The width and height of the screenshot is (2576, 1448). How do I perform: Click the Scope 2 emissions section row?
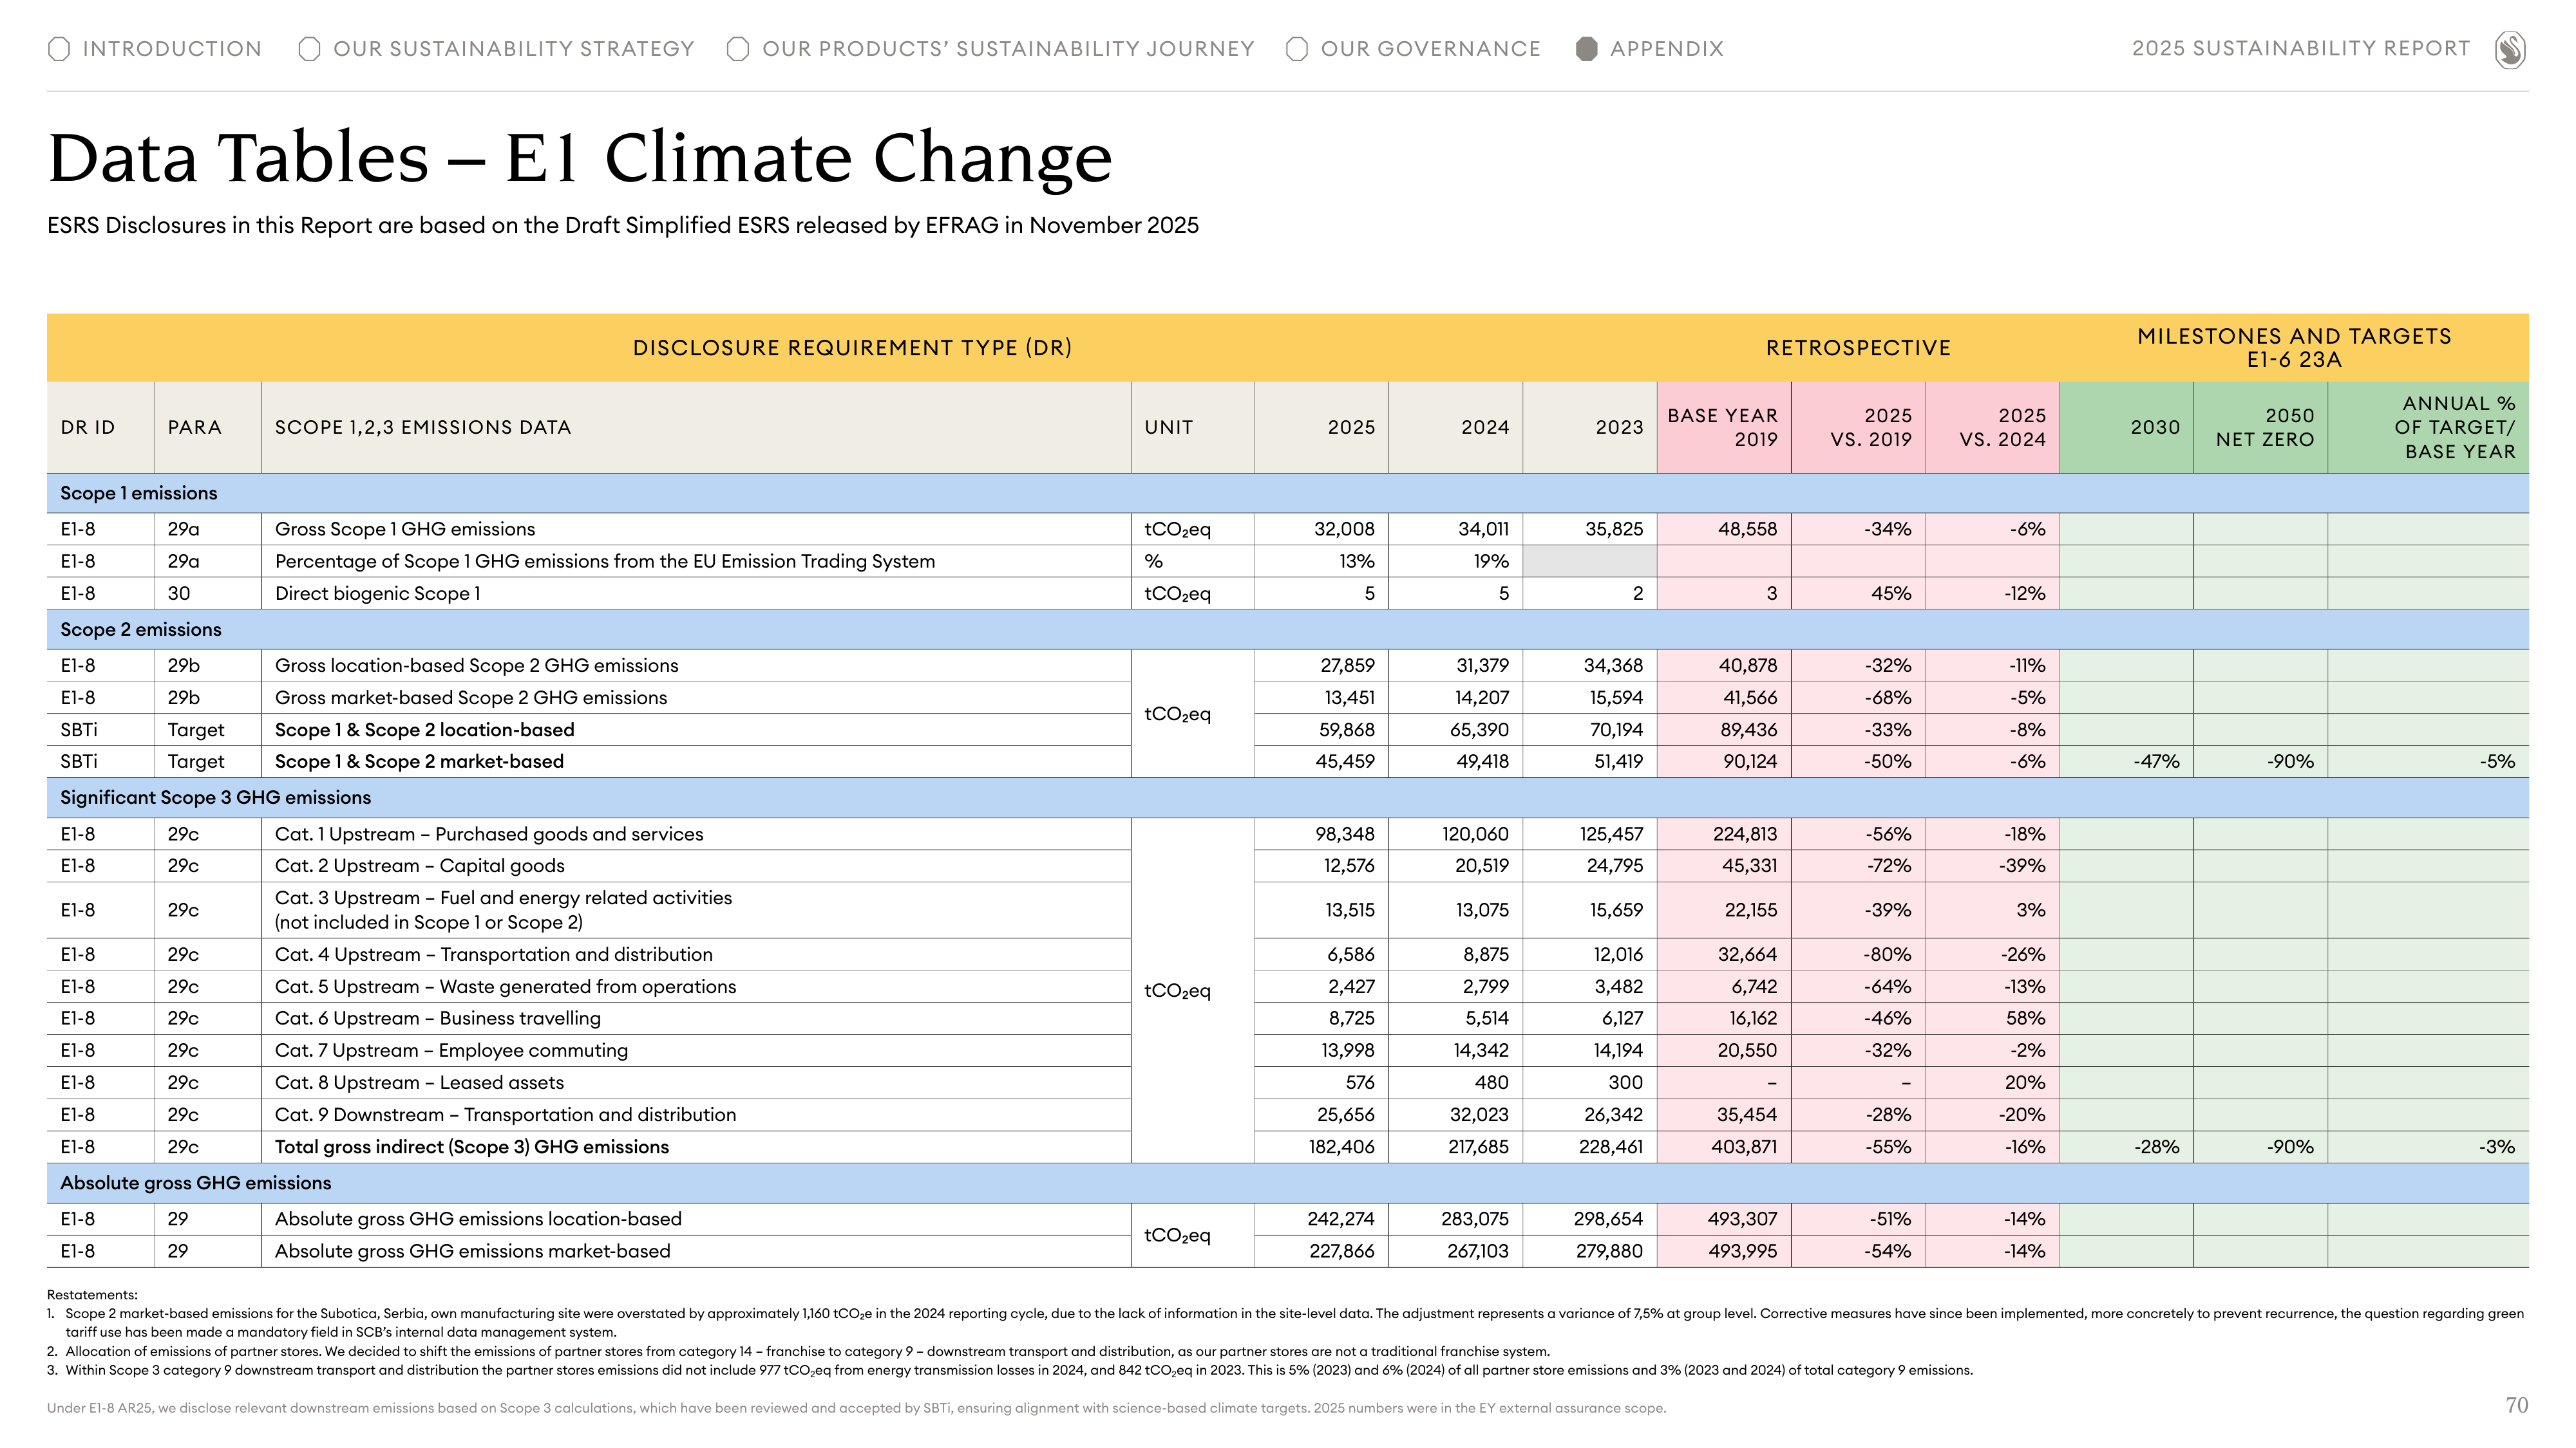(1288, 629)
